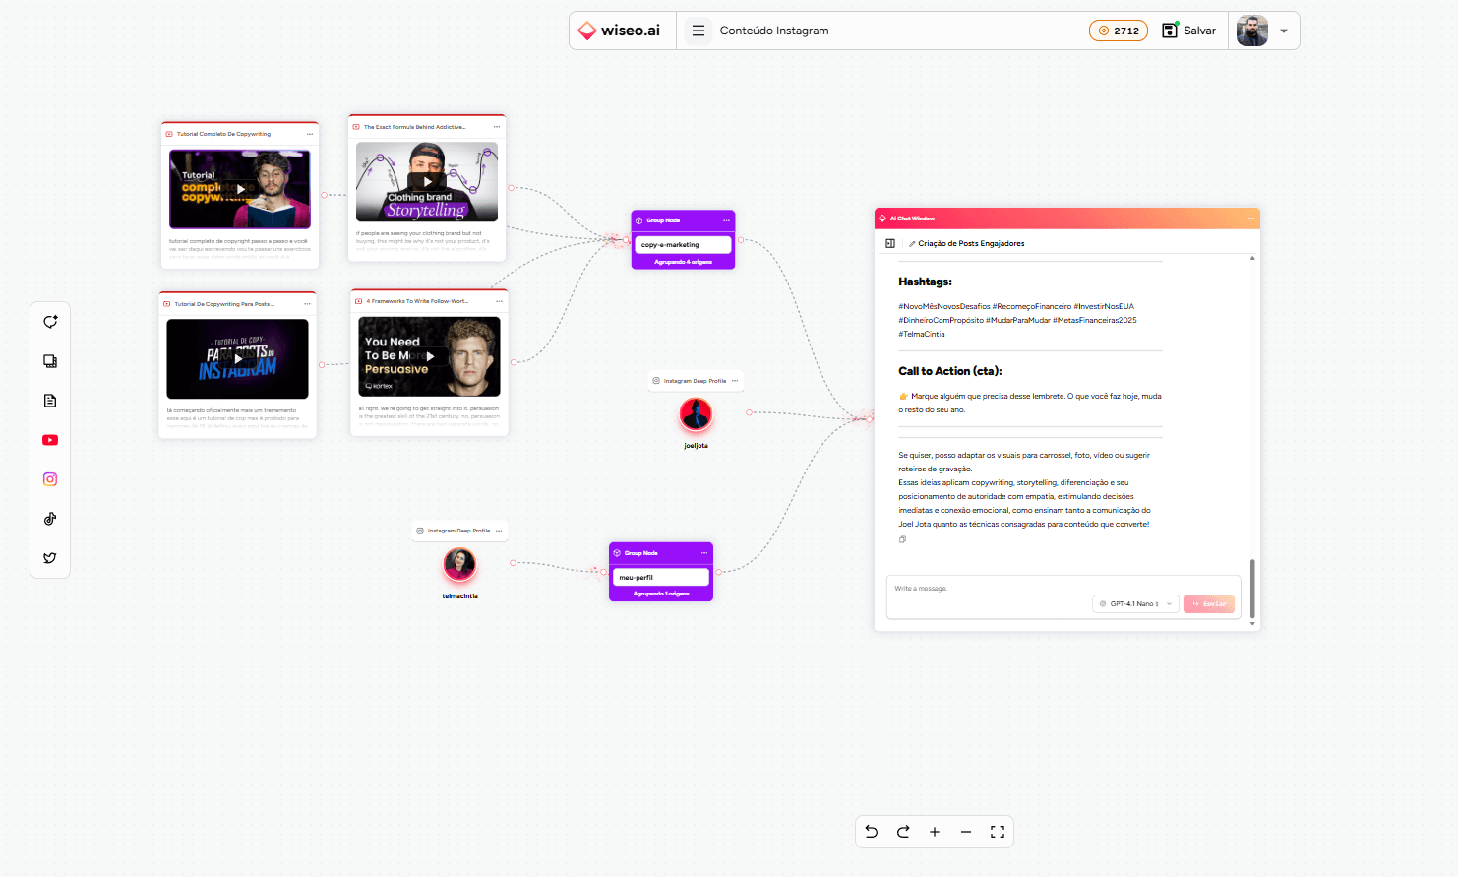Zoom in with the plus icon
Screen dimensions: 1458x877
[935, 832]
